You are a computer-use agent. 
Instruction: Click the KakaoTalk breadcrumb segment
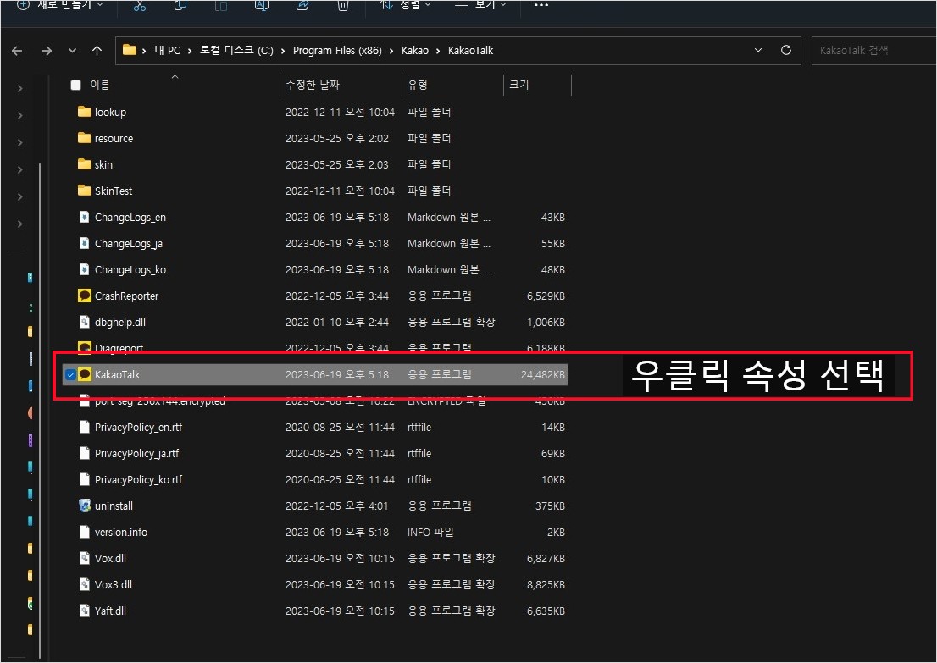[470, 51]
